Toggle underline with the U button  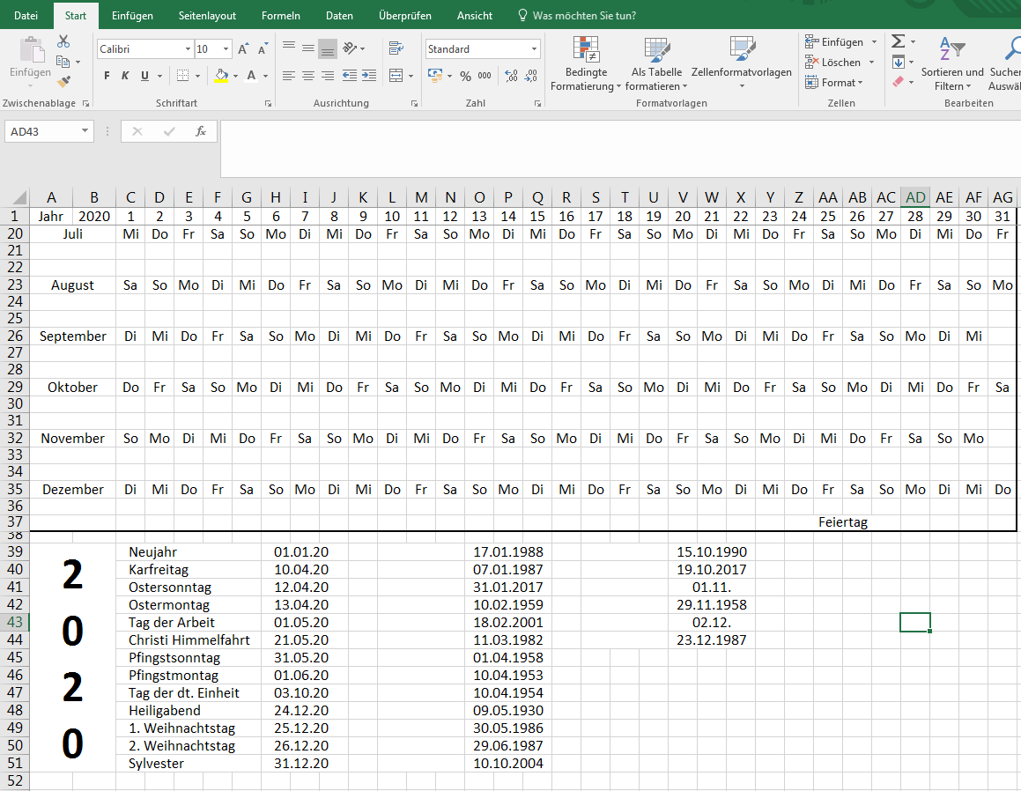(x=144, y=76)
